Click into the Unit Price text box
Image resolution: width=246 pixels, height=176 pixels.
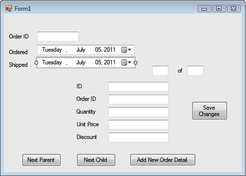[139, 125]
